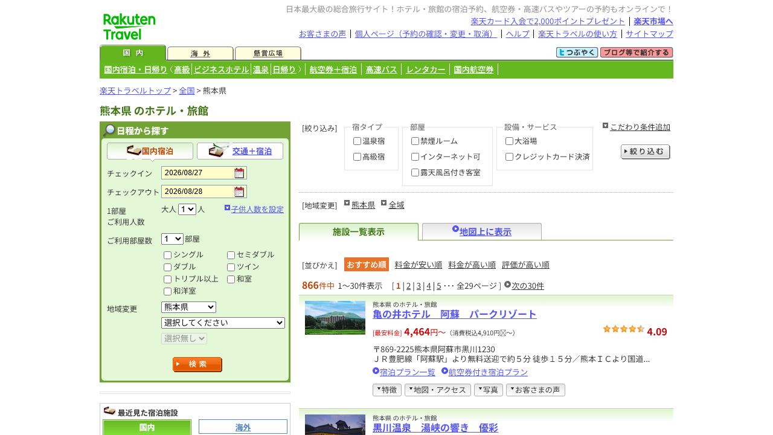Check the 温泉宿 checkbox
The height and width of the screenshot is (435, 773).
tap(357, 141)
